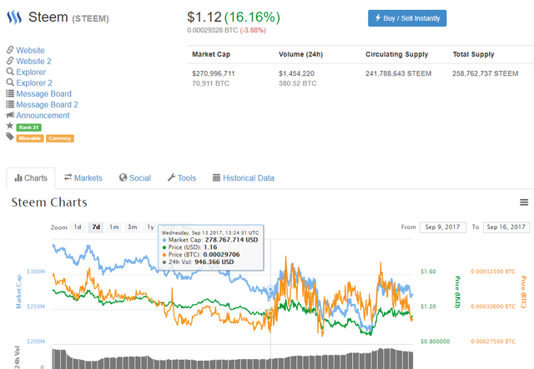Click the $270,996,711 market cap value
Image resolution: width=534 pixels, height=369 pixels.
coord(214,73)
